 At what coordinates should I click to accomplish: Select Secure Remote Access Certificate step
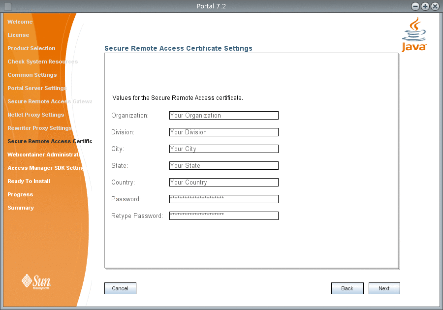click(50, 141)
